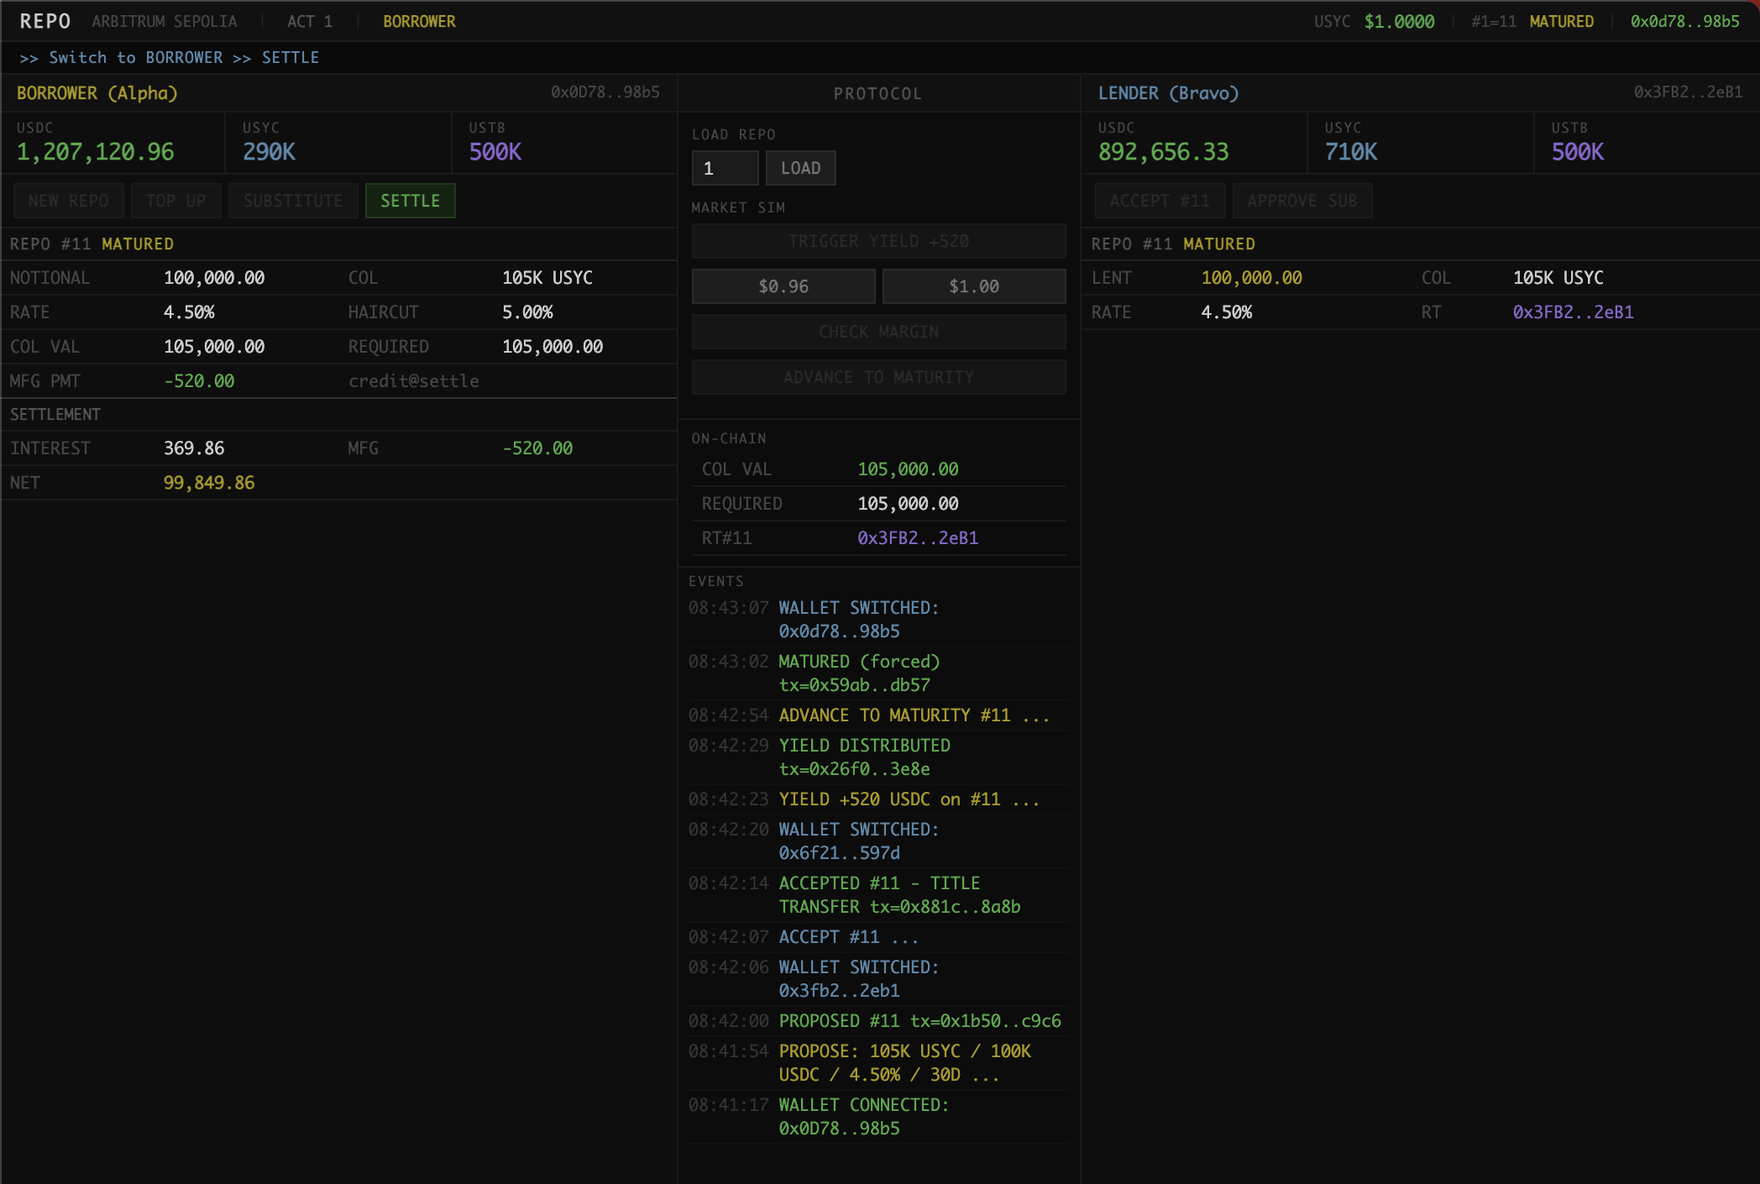This screenshot has width=1760, height=1184.
Task: Set USYC price to $0.96
Action: [783, 286]
